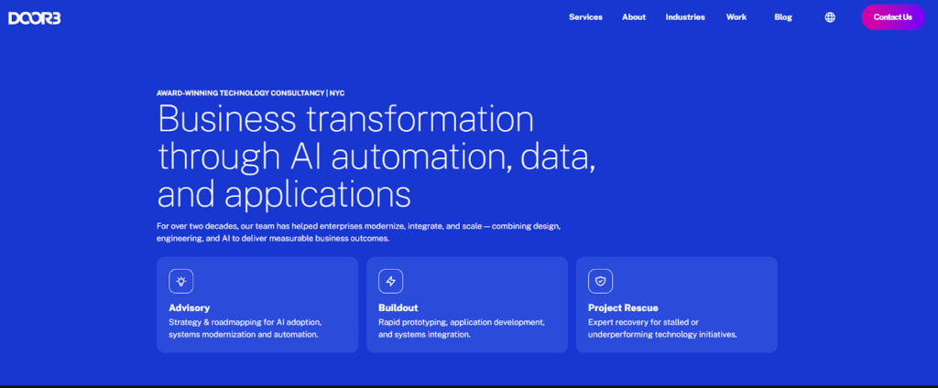Click the Advisory lightbulb icon
This screenshot has height=388, width=938.
[181, 281]
